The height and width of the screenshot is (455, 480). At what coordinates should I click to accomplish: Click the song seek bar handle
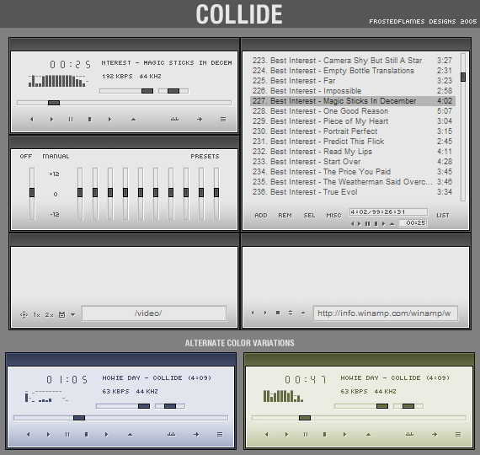click(54, 103)
